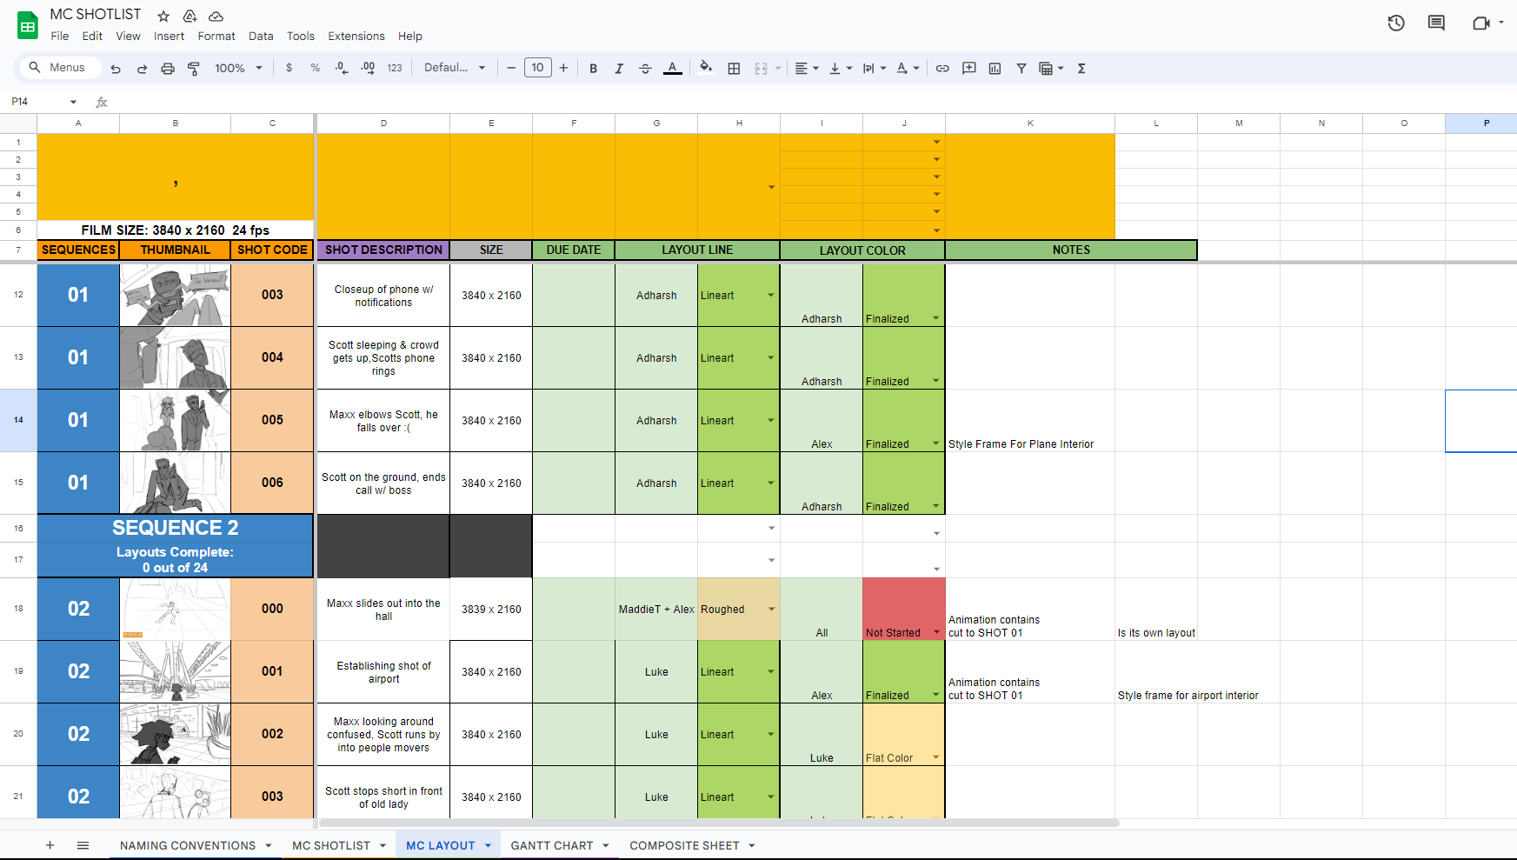Open Flat Color dropdown for shot 002
This screenshot has width=1517, height=860.
tap(936, 757)
